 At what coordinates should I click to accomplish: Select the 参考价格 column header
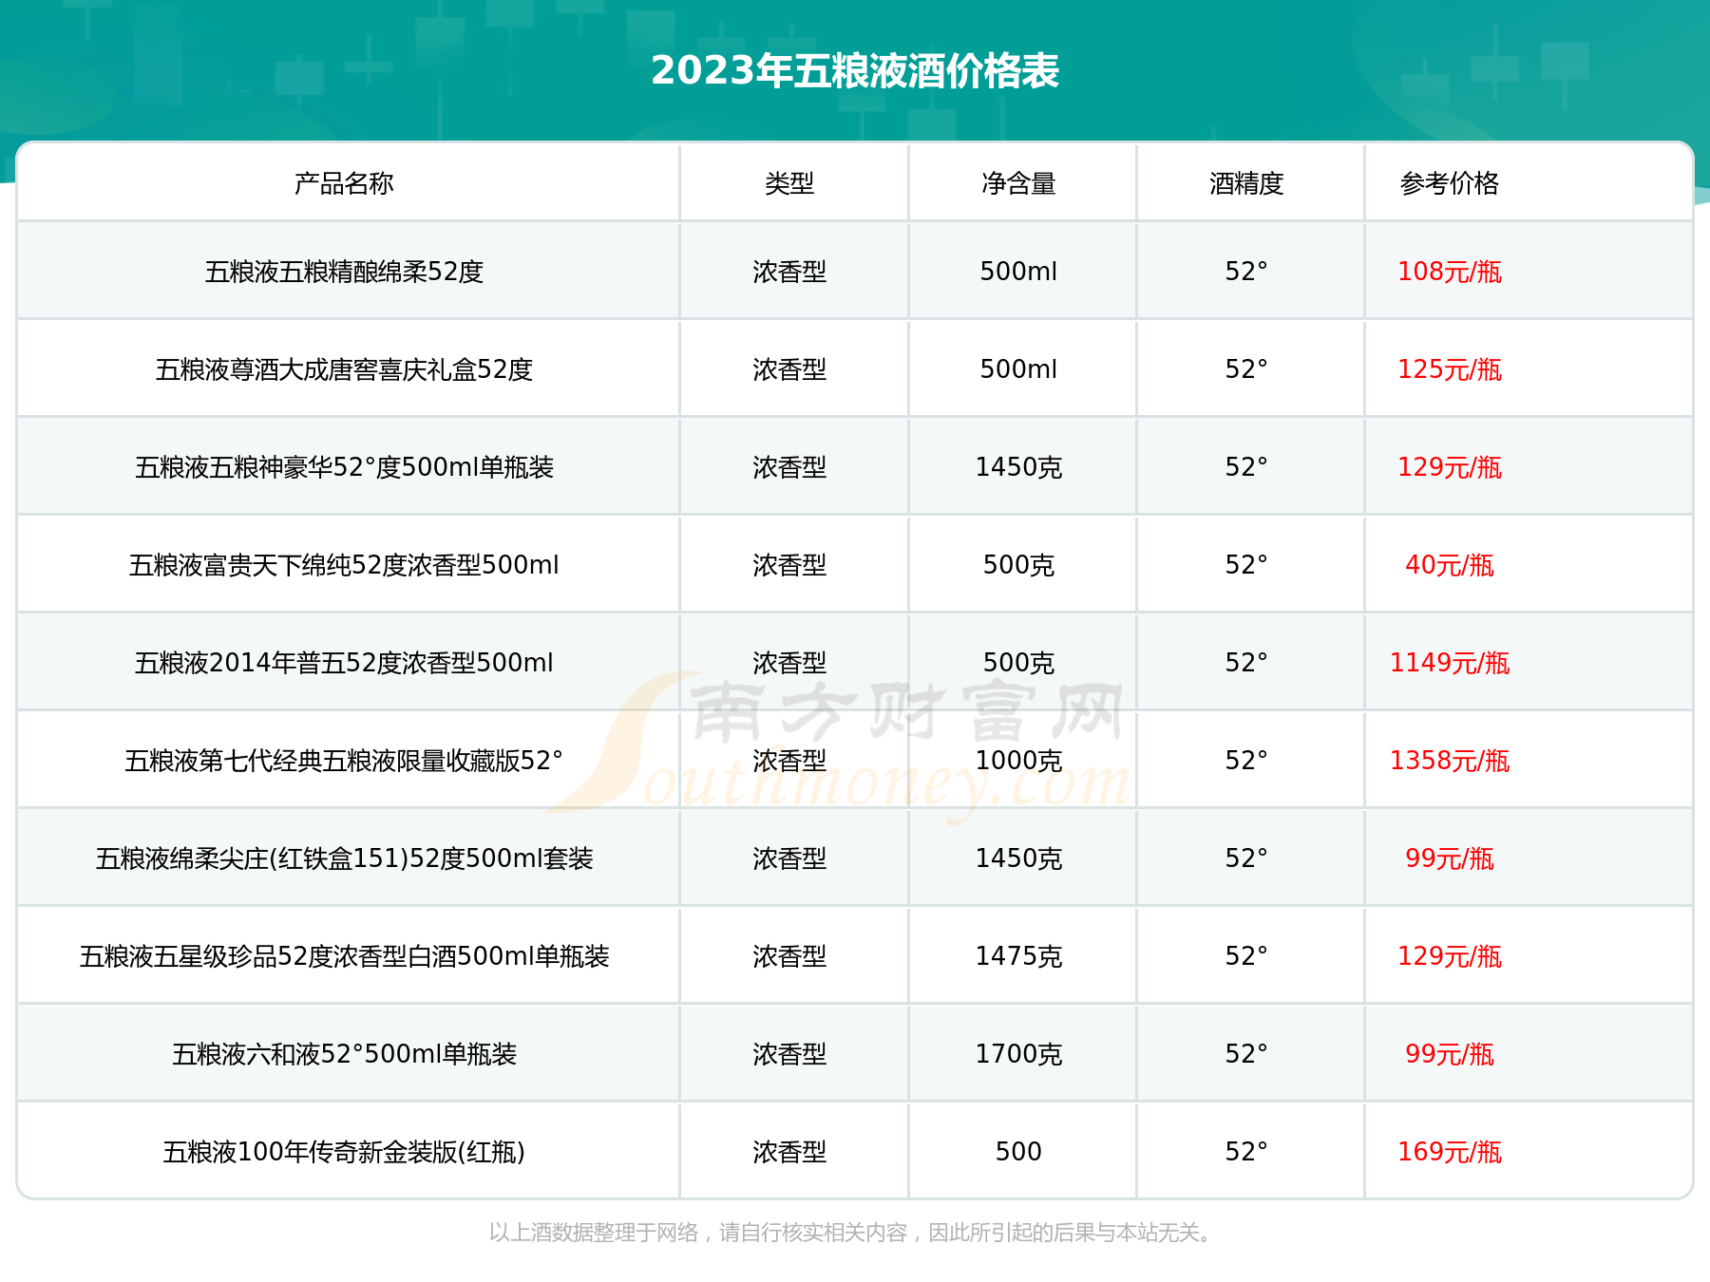pyautogui.click(x=1450, y=183)
